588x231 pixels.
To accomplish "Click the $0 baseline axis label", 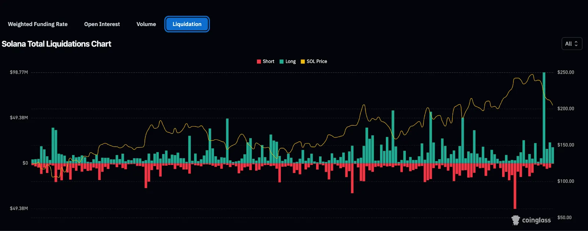I will pyautogui.click(x=25, y=163).
